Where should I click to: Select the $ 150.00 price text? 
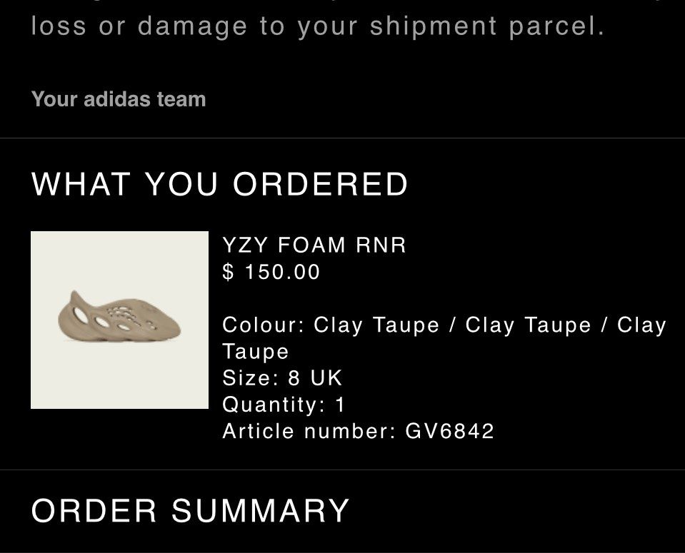click(271, 272)
